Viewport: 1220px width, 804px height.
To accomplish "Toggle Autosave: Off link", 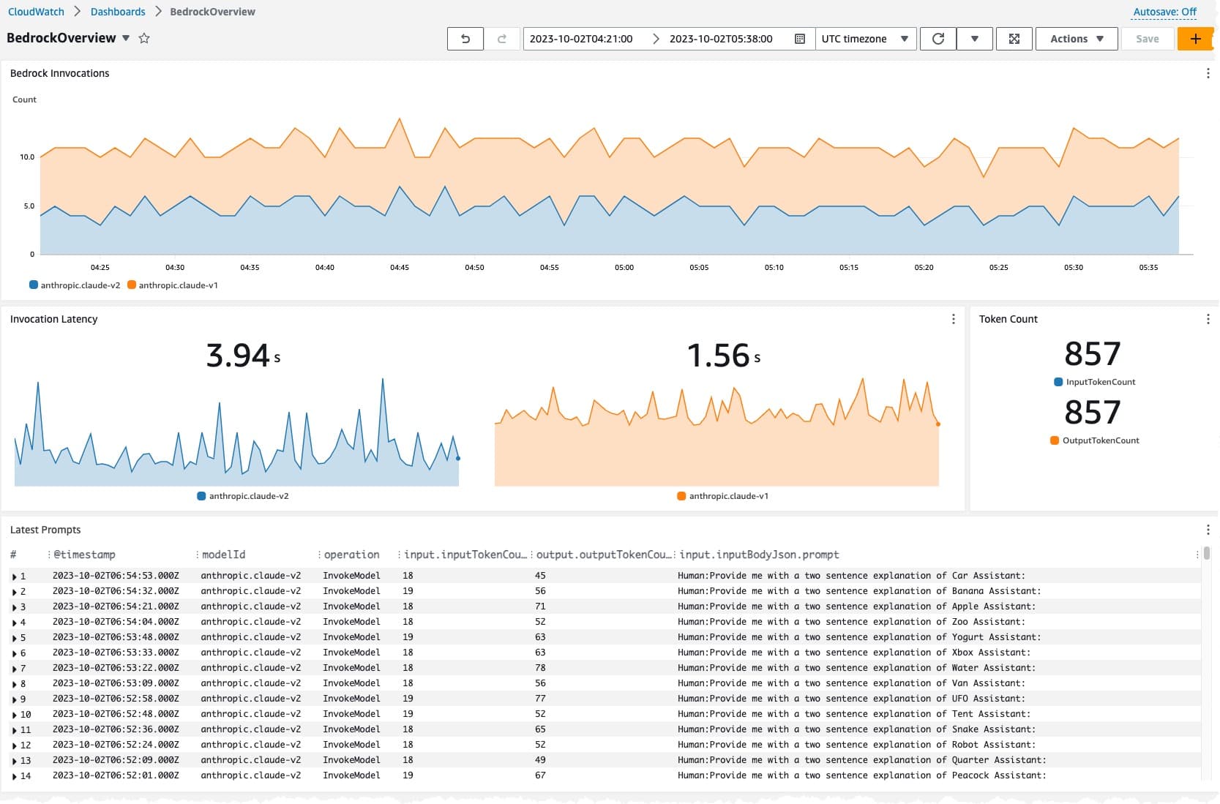I will [x=1164, y=12].
